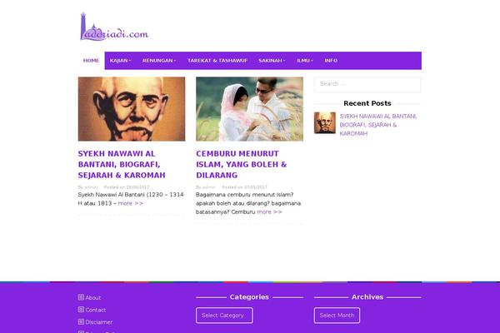This screenshot has height=333, width=500.
Task: Expand the KAJIAN dropdown menu
Action: point(121,61)
